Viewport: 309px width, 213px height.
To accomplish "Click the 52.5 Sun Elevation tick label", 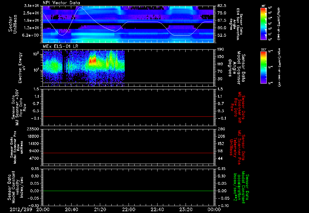I will pos(222,35).
